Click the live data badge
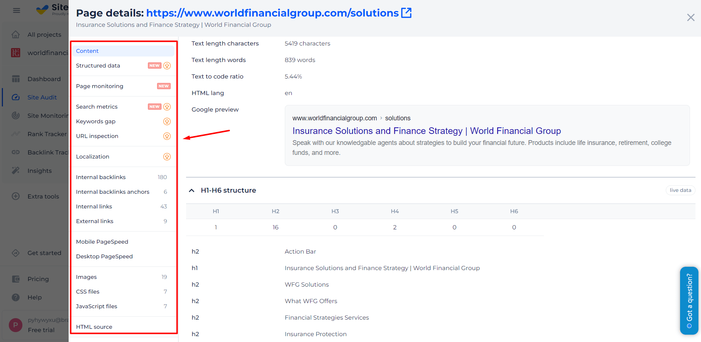The height and width of the screenshot is (342, 701). click(680, 190)
